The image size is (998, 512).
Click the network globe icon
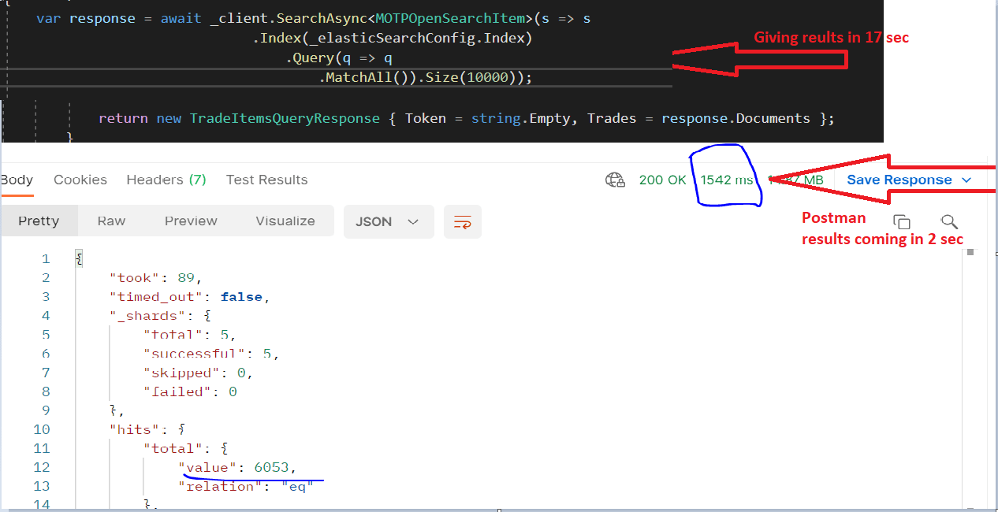615,180
